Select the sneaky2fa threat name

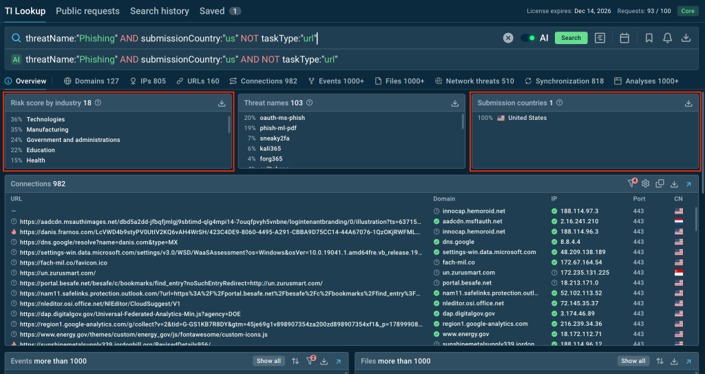click(x=275, y=138)
